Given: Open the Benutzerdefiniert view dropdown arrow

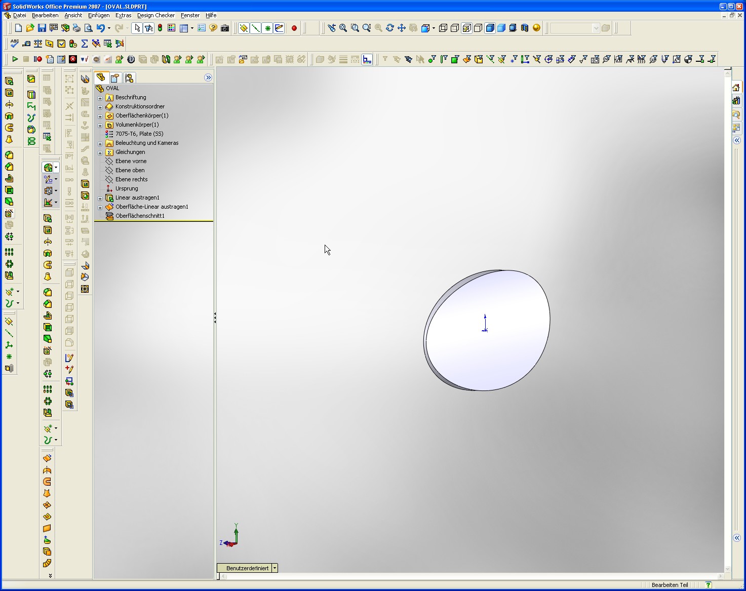Looking at the screenshot, I should (274, 568).
